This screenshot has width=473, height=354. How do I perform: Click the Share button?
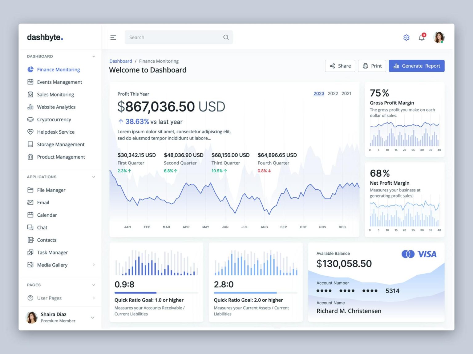340,66
